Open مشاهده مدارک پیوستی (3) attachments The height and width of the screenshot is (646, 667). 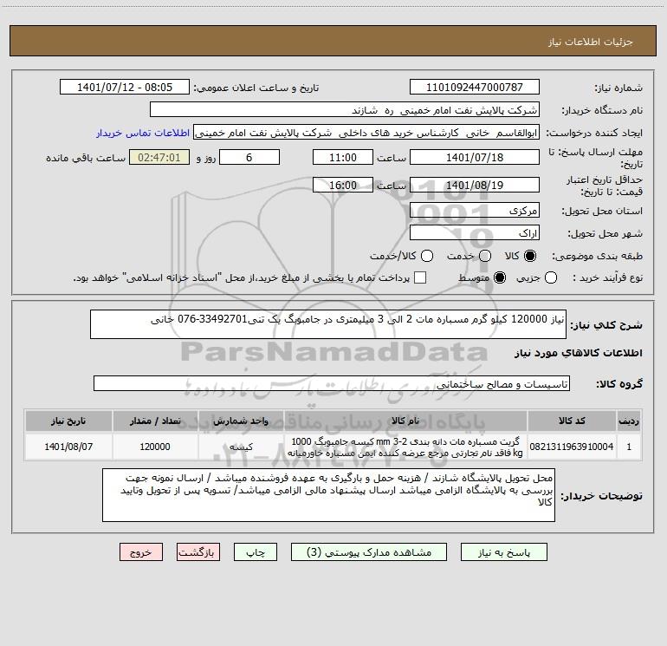(x=368, y=551)
